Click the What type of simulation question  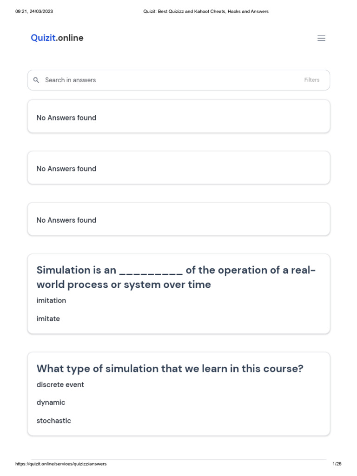click(x=170, y=369)
